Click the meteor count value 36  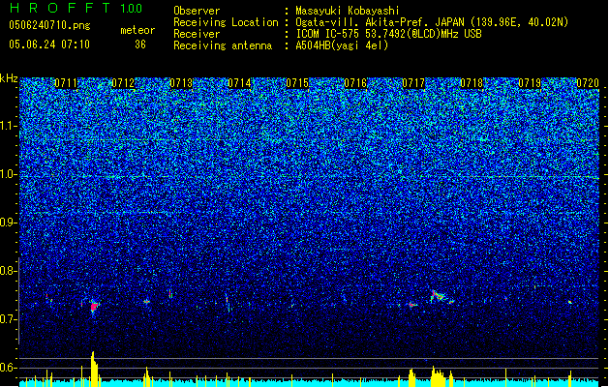[140, 45]
